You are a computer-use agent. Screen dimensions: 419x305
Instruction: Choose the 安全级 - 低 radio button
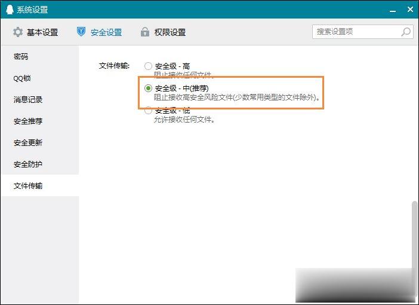point(148,110)
